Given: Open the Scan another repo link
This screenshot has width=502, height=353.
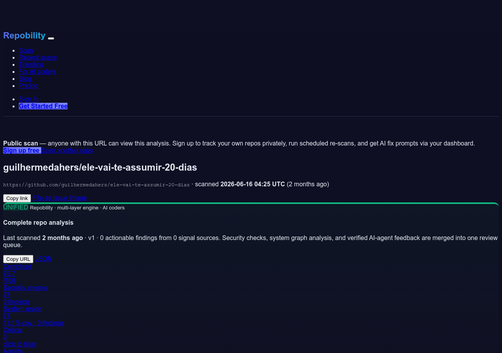Looking at the screenshot, I should tap(67, 150).
